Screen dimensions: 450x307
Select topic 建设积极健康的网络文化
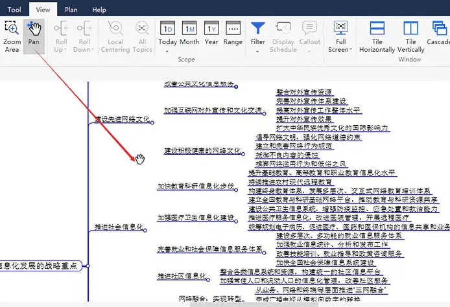202,151
